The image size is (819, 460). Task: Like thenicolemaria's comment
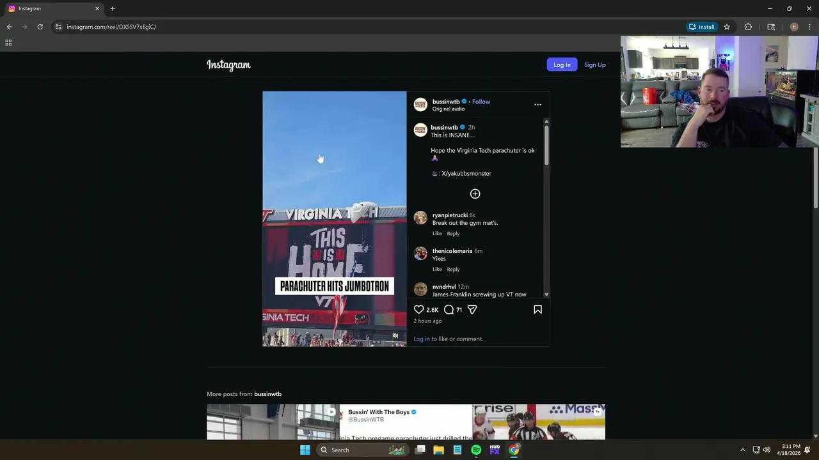coord(437,269)
